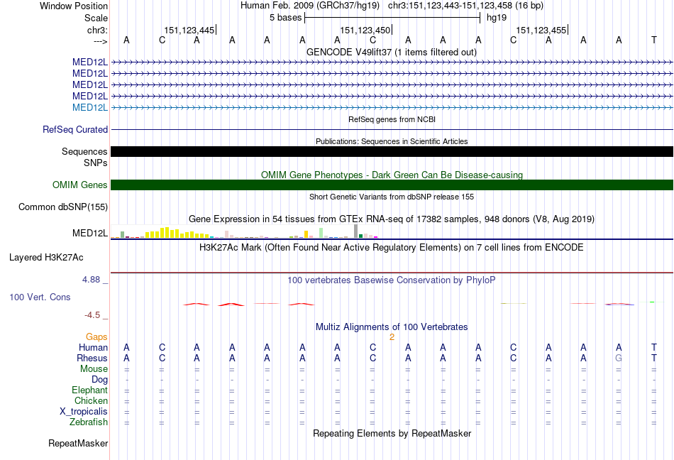
Task: Click the Elephant alignment row label
Action: (x=89, y=390)
